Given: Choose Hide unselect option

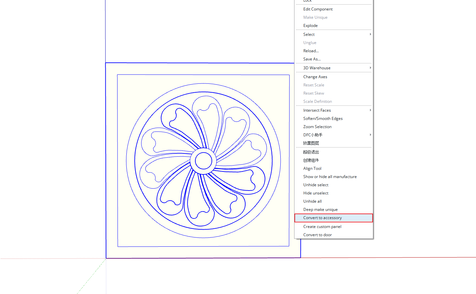Looking at the screenshot, I should click(316, 193).
